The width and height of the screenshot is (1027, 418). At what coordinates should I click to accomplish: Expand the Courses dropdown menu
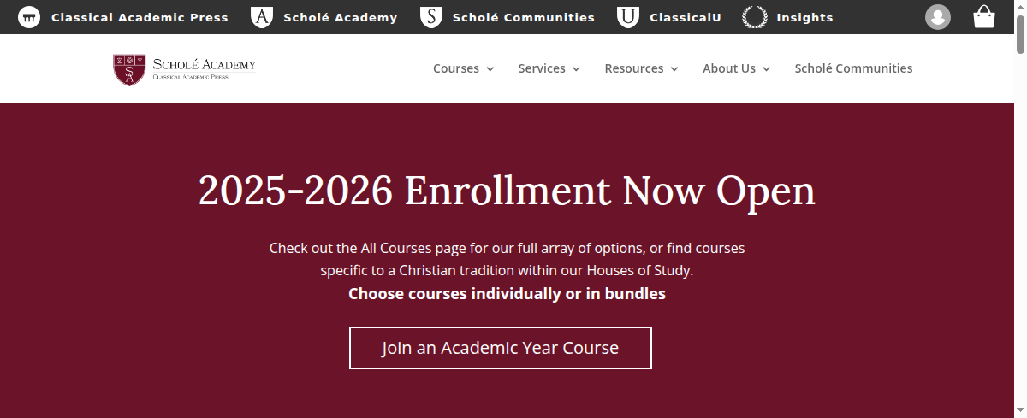point(463,68)
